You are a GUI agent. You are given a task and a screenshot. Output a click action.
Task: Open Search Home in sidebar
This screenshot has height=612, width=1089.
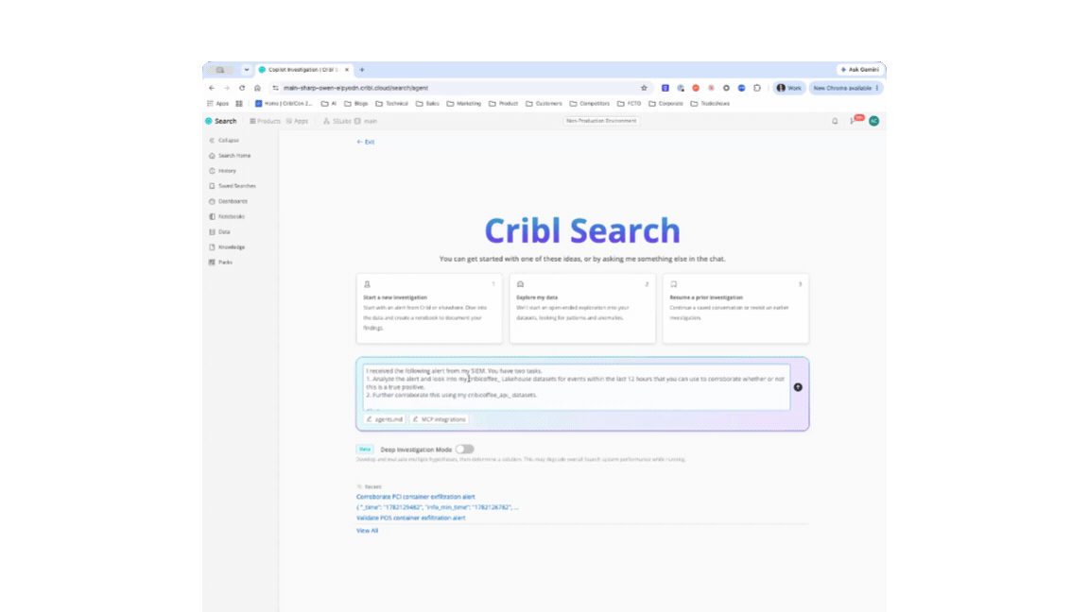230,156
